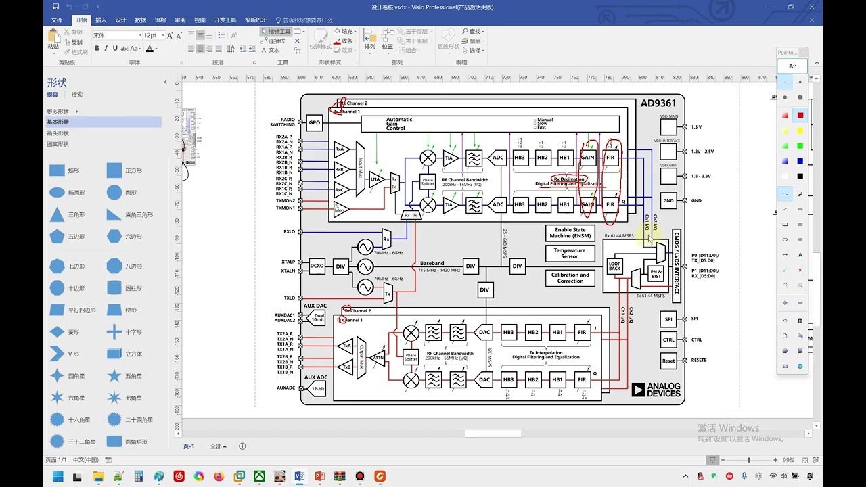866x487 pixels.
Task: Increase font size with the larger A
Action: (168, 35)
